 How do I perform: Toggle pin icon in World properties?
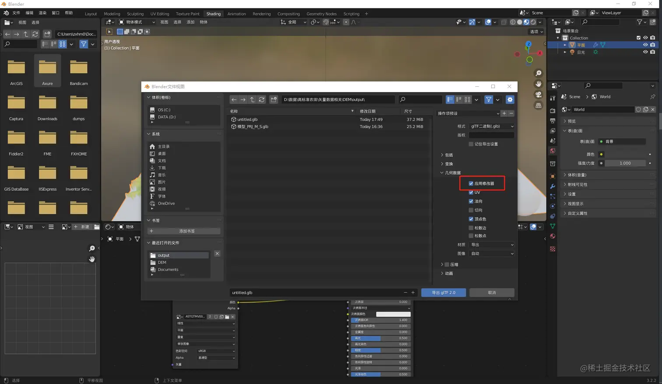(652, 96)
